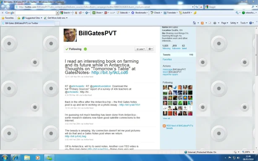
Task: Focus the Google Toolbar search box
Action: [x=36, y=13]
